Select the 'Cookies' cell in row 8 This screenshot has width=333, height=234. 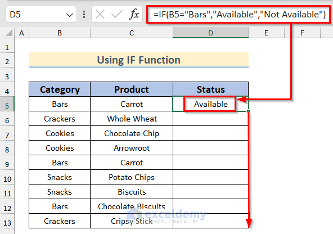coord(60,148)
